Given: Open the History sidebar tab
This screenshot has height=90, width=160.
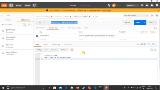Looking at the screenshot, I should tap(8, 20).
